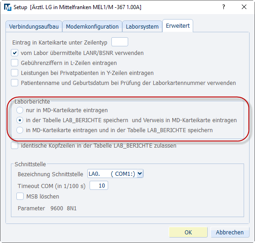This screenshot has width=255, height=243.
Task: Click the Parameter 9600 8N1 text
Action: coord(47,208)
